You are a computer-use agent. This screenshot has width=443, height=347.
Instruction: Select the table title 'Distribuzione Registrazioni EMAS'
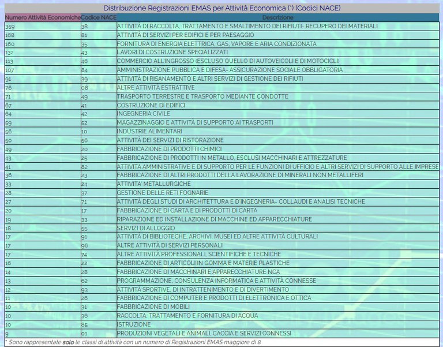(221, 8)
